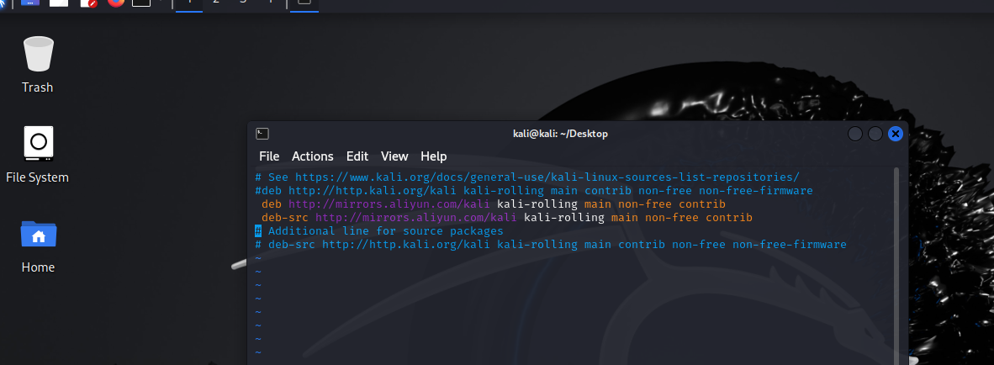Open the text editor panel launcher
The height and width of the screenshot is (365, 994).
tap(88, 3)
